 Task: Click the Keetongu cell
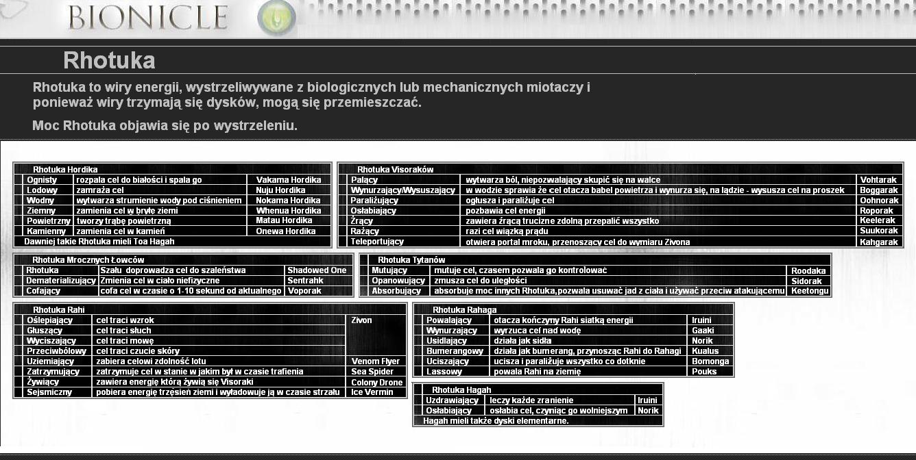pos(809,291)
